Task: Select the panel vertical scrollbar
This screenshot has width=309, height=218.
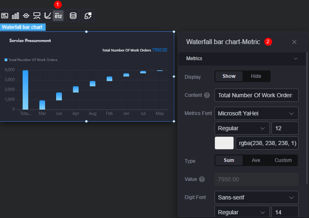Action: pyautogui.click(x=307, y=118)
